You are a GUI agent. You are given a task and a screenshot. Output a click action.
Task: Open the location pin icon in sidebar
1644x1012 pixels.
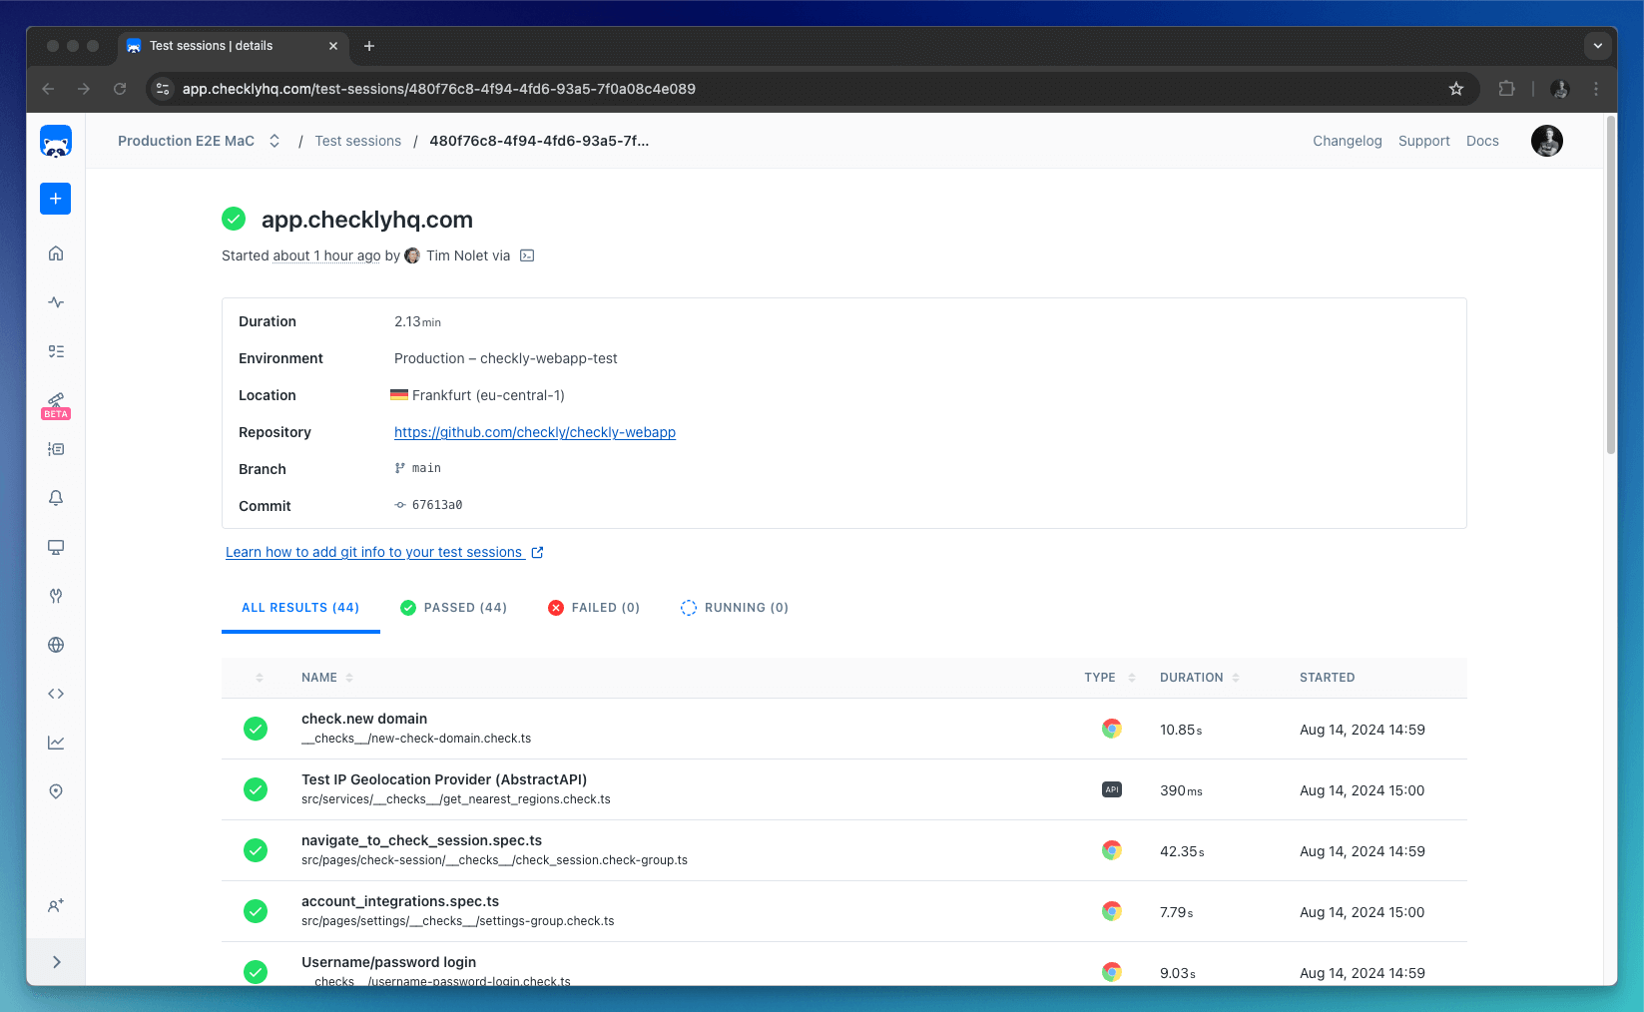(x=56, y=791)
